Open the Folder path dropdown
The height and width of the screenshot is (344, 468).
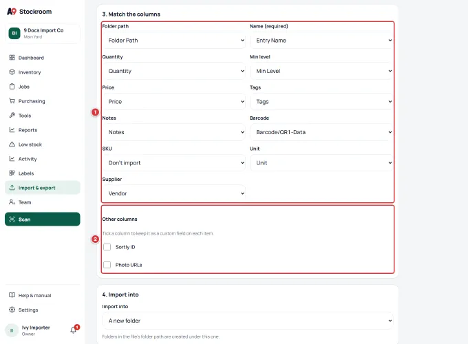(x=174, y=41)
